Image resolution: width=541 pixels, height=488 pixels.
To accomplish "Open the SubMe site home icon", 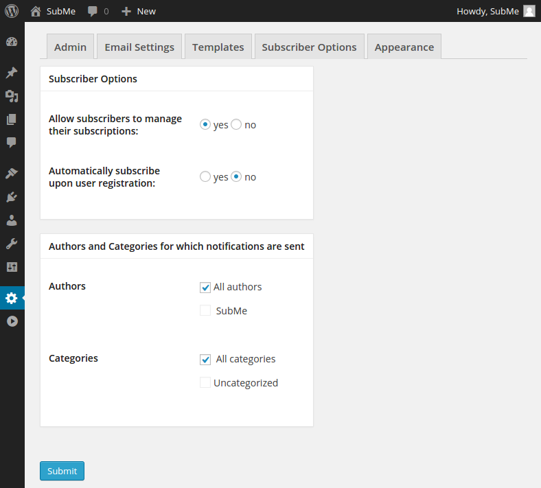I will (x=36, y=12).
